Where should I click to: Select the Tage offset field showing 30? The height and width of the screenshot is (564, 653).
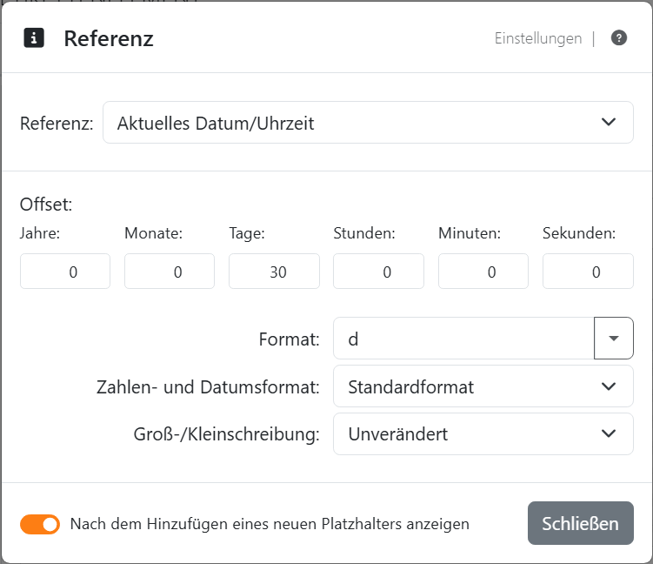274,272
